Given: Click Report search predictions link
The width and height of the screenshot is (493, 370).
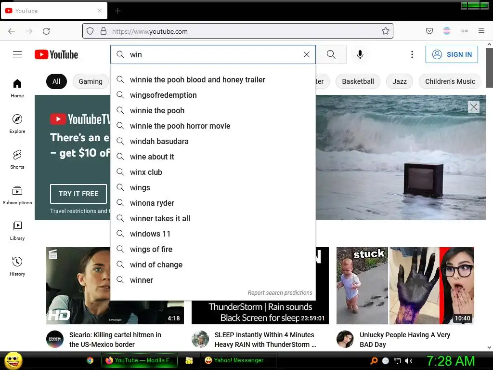Looking at the screenshot, I should (x=280, y=292).
